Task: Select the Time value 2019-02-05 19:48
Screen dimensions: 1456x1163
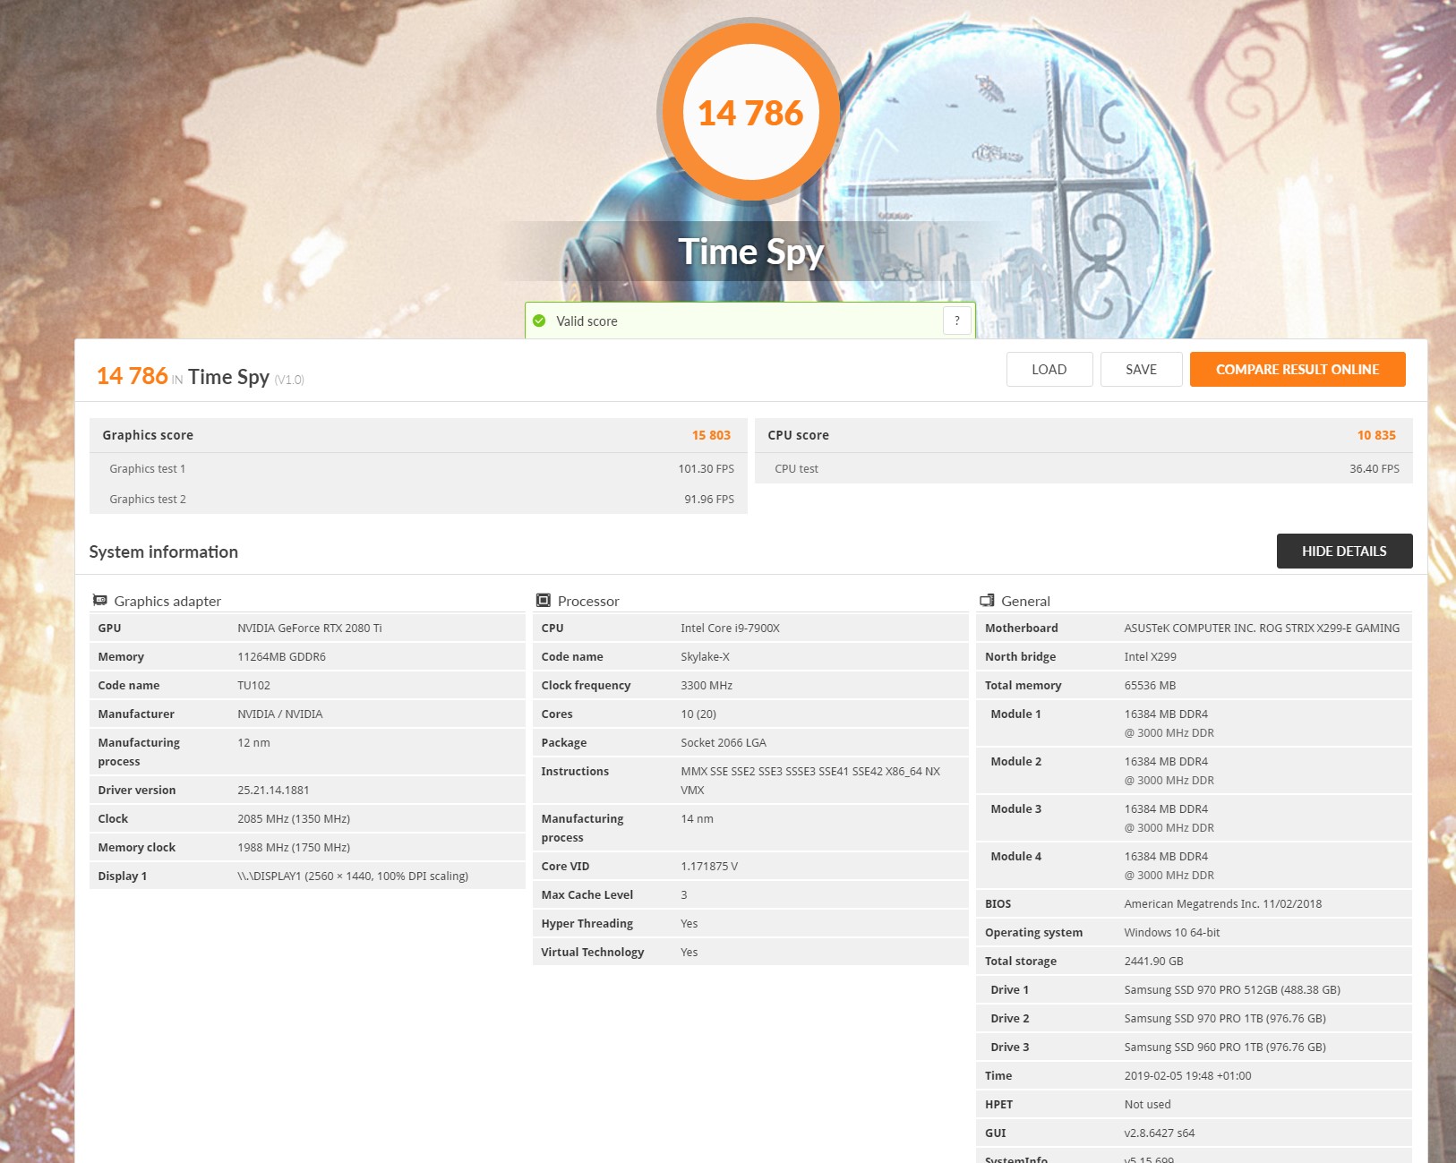Action: 1188,1076
